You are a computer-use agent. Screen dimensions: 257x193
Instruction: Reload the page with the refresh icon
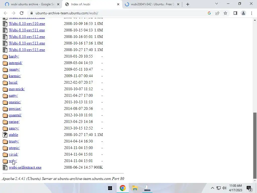(x=22, y=13)
